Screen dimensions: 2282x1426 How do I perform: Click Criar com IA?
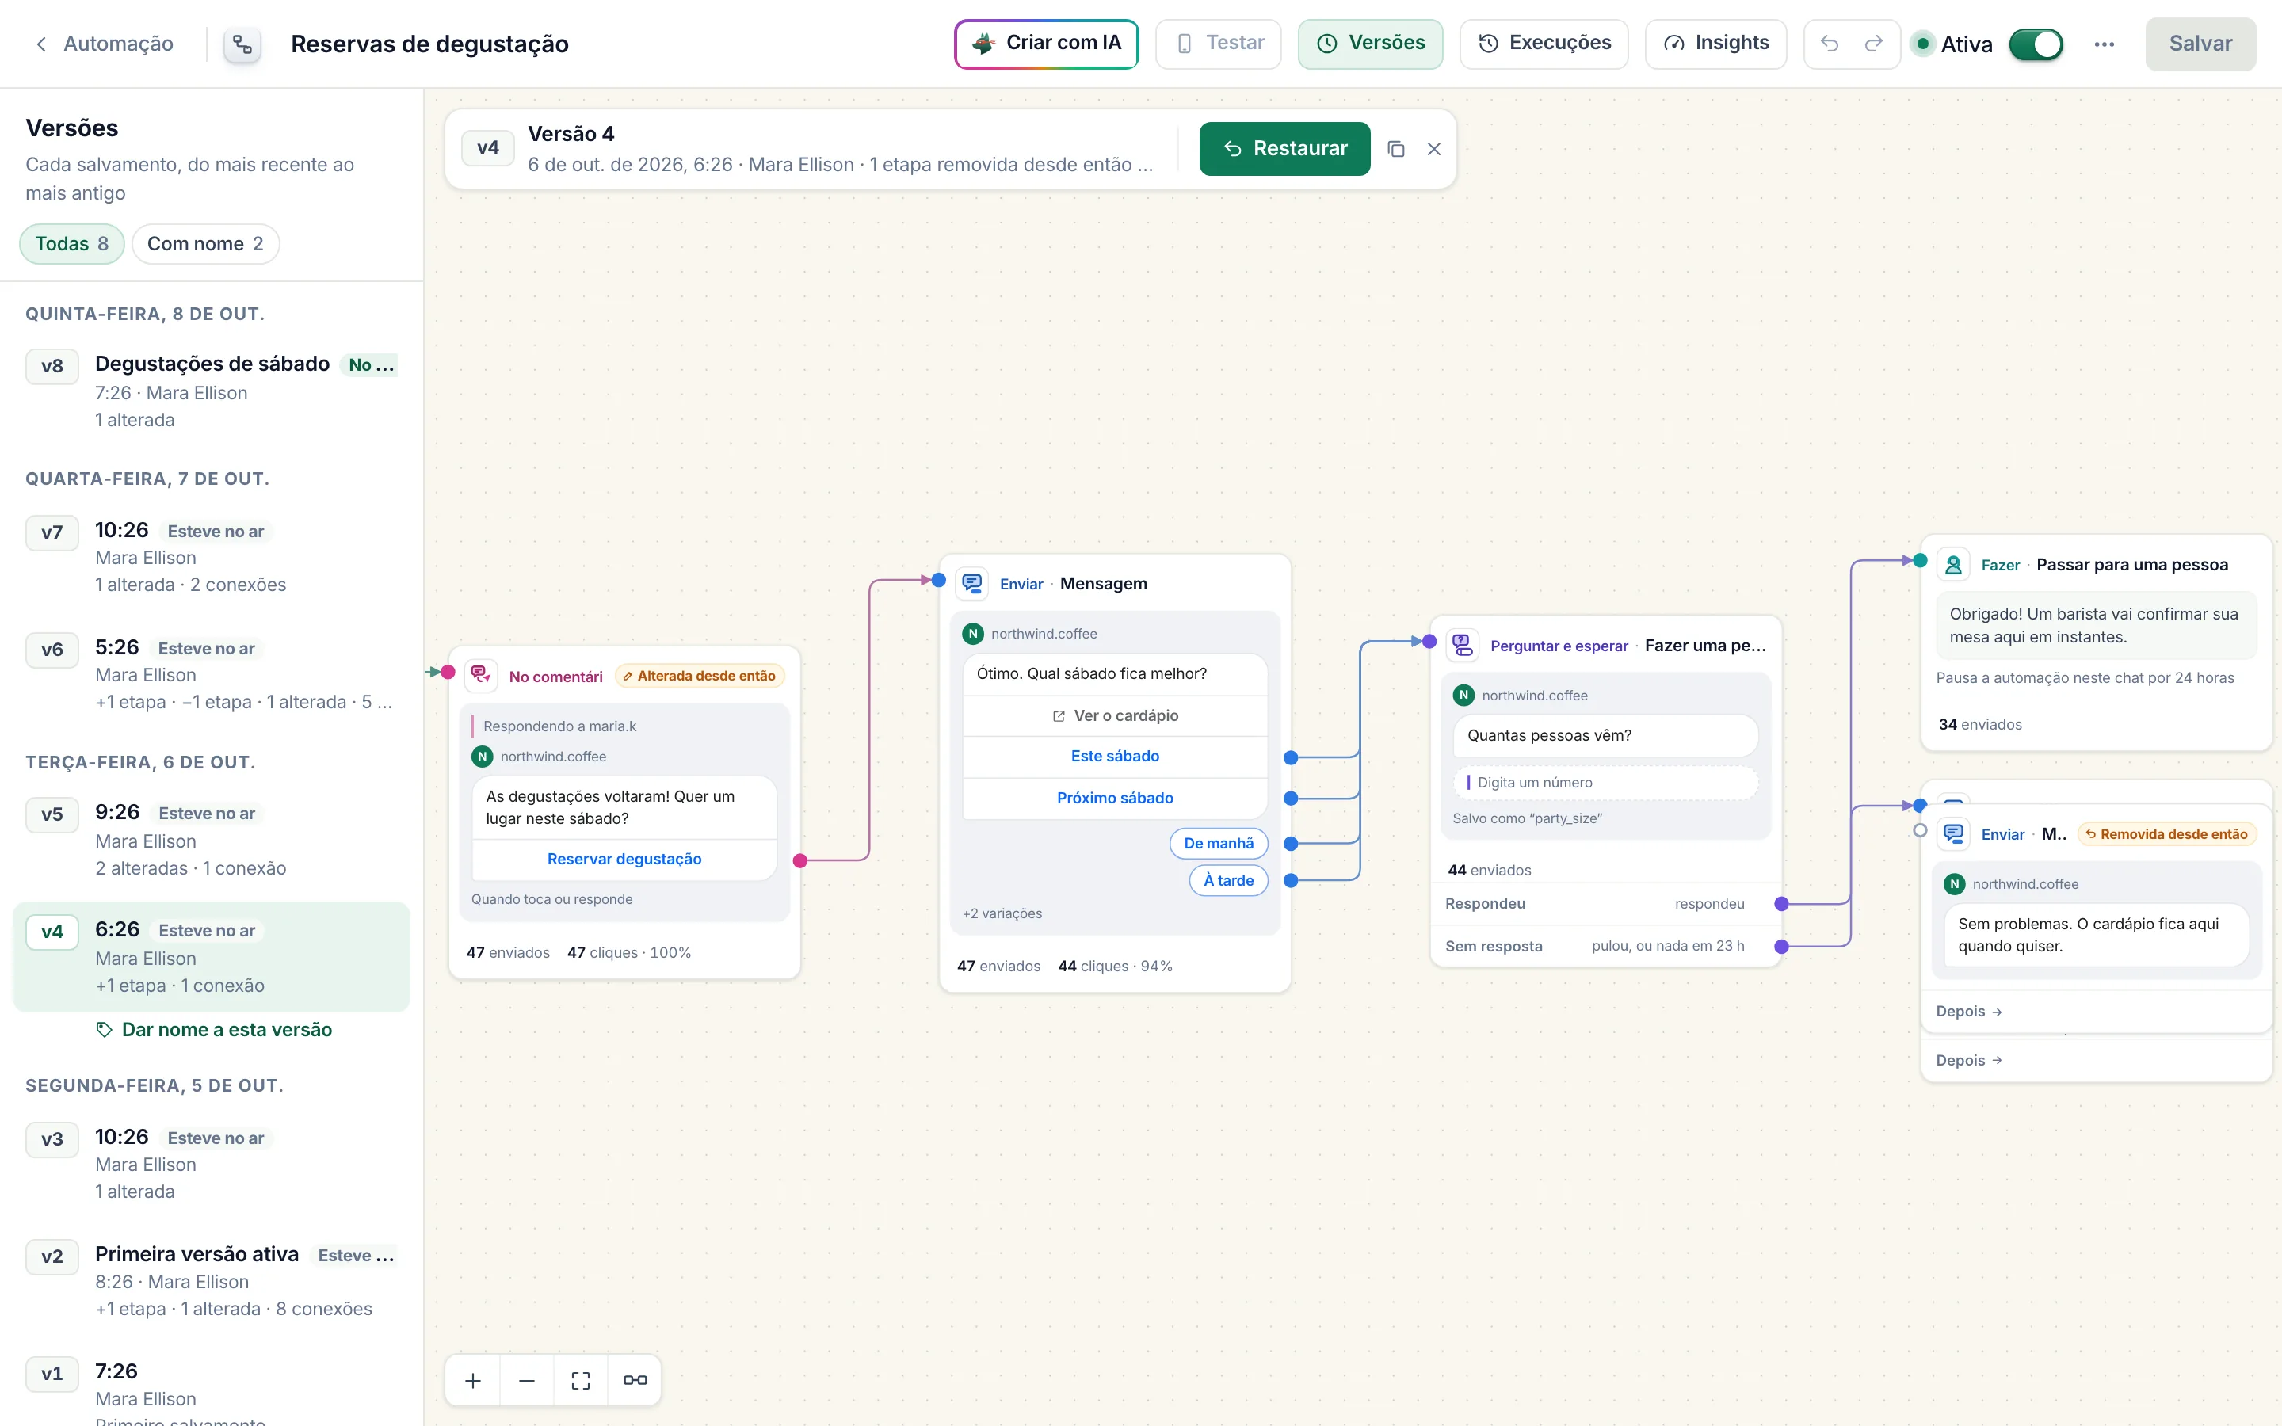1047,44
